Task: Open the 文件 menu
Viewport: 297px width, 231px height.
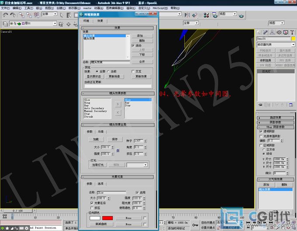Action: [x=6, y=8]
